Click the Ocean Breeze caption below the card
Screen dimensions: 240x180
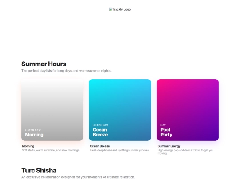click(x=100, y=146)
